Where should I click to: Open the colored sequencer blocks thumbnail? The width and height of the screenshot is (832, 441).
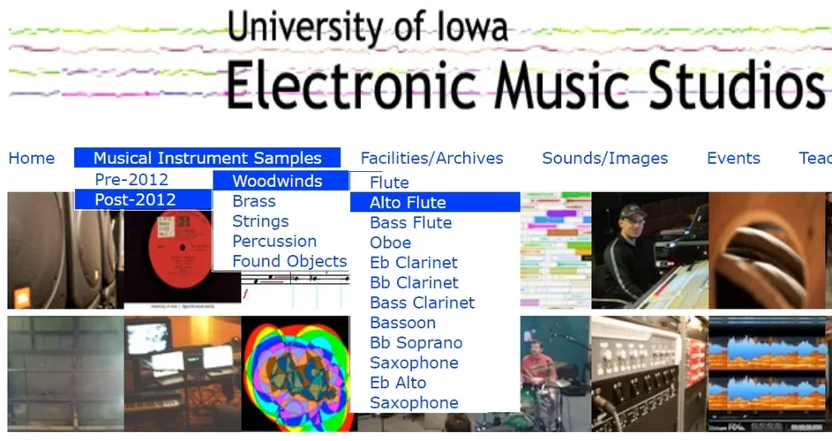[556, 250]
